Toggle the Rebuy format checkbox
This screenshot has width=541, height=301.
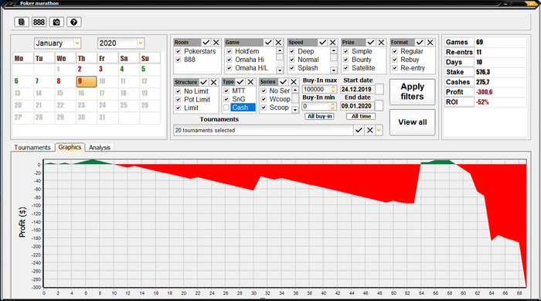coord(395,60)
